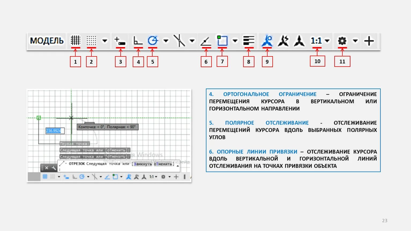Click the tracking tooltip Конточка: < 0°, Полярная: < 90°

108,127
